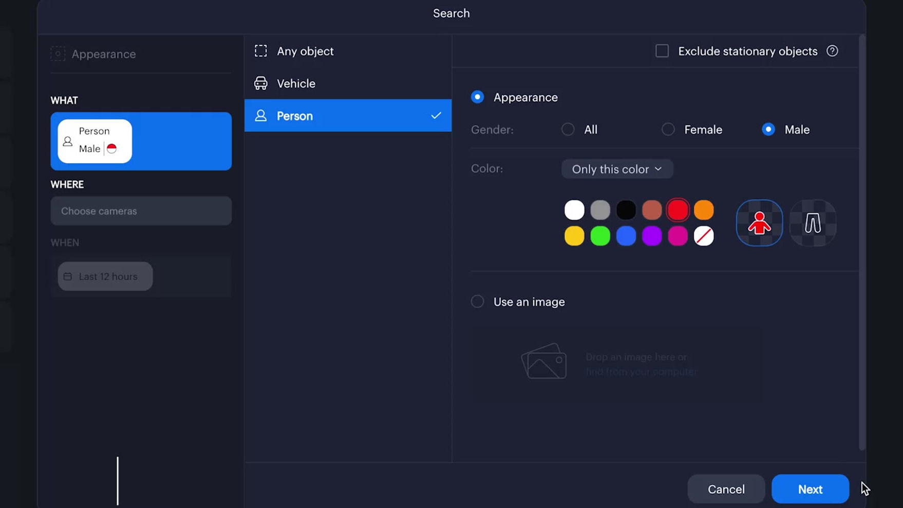
Task: Click the Next button
Action: 810,489
